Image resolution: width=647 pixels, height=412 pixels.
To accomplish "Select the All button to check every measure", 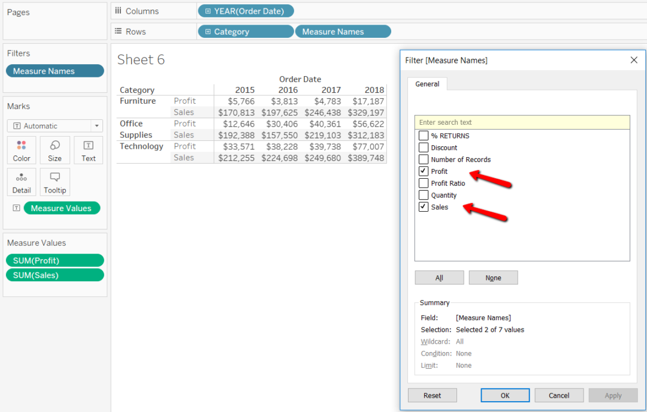I will [x=439, y=277].
